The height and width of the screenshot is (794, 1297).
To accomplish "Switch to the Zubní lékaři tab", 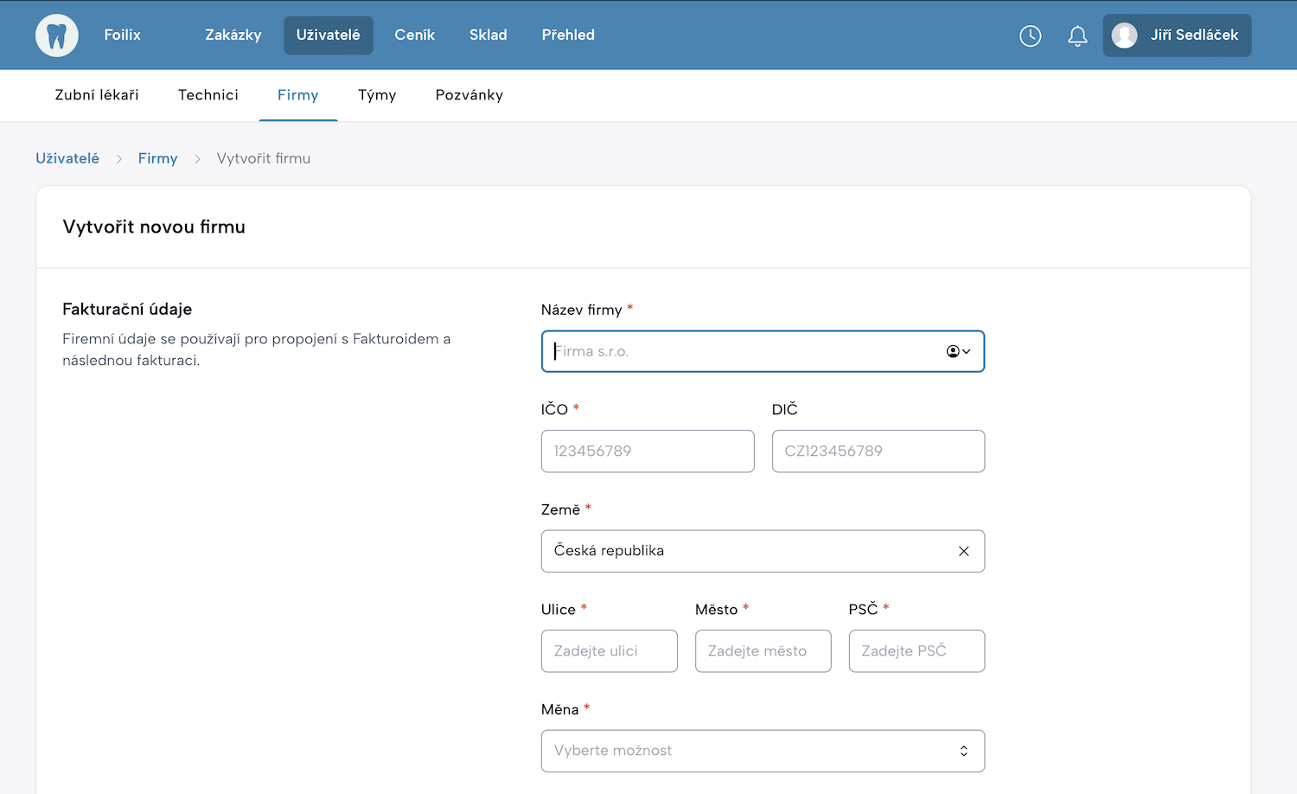I will coord(97,95).
